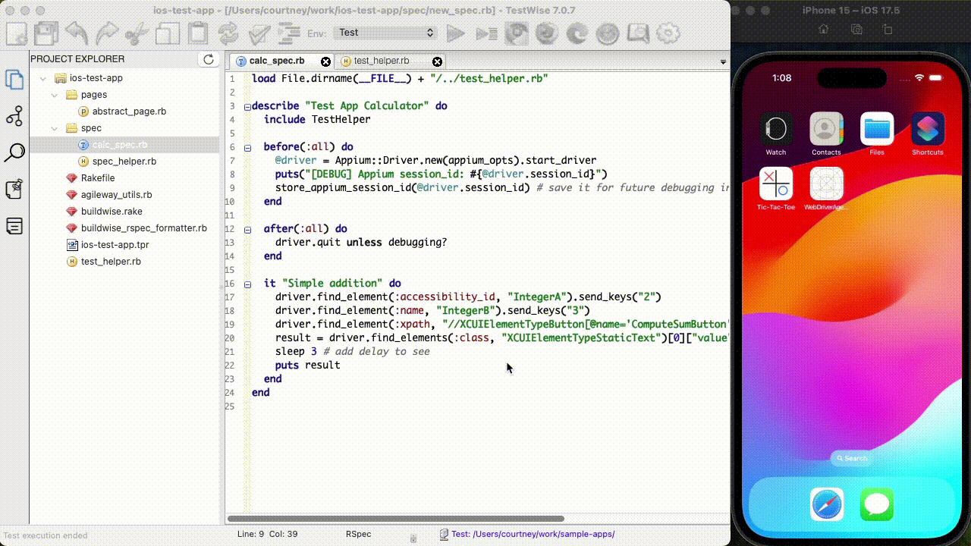Open the TestWise settings gear
This screenshot has height=546, width=971.
point(668,33)
